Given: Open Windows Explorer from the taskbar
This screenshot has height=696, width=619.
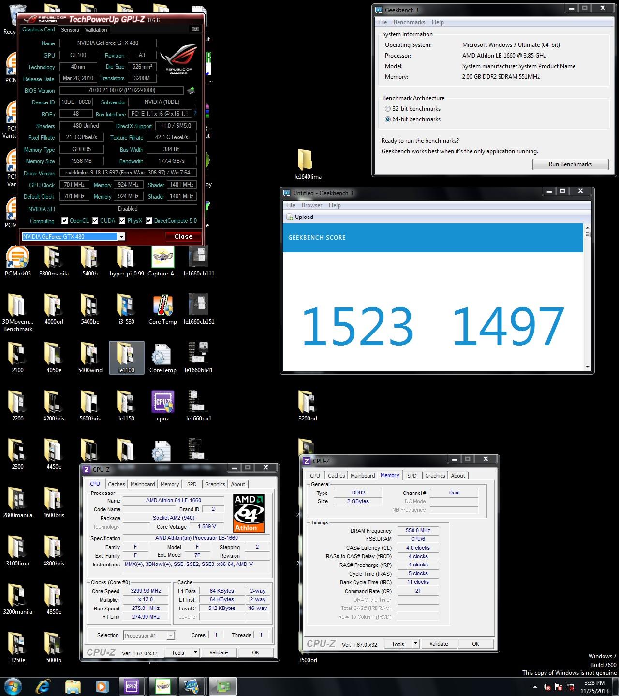Looking at the screenshot, I should click(x=73, y=686).
